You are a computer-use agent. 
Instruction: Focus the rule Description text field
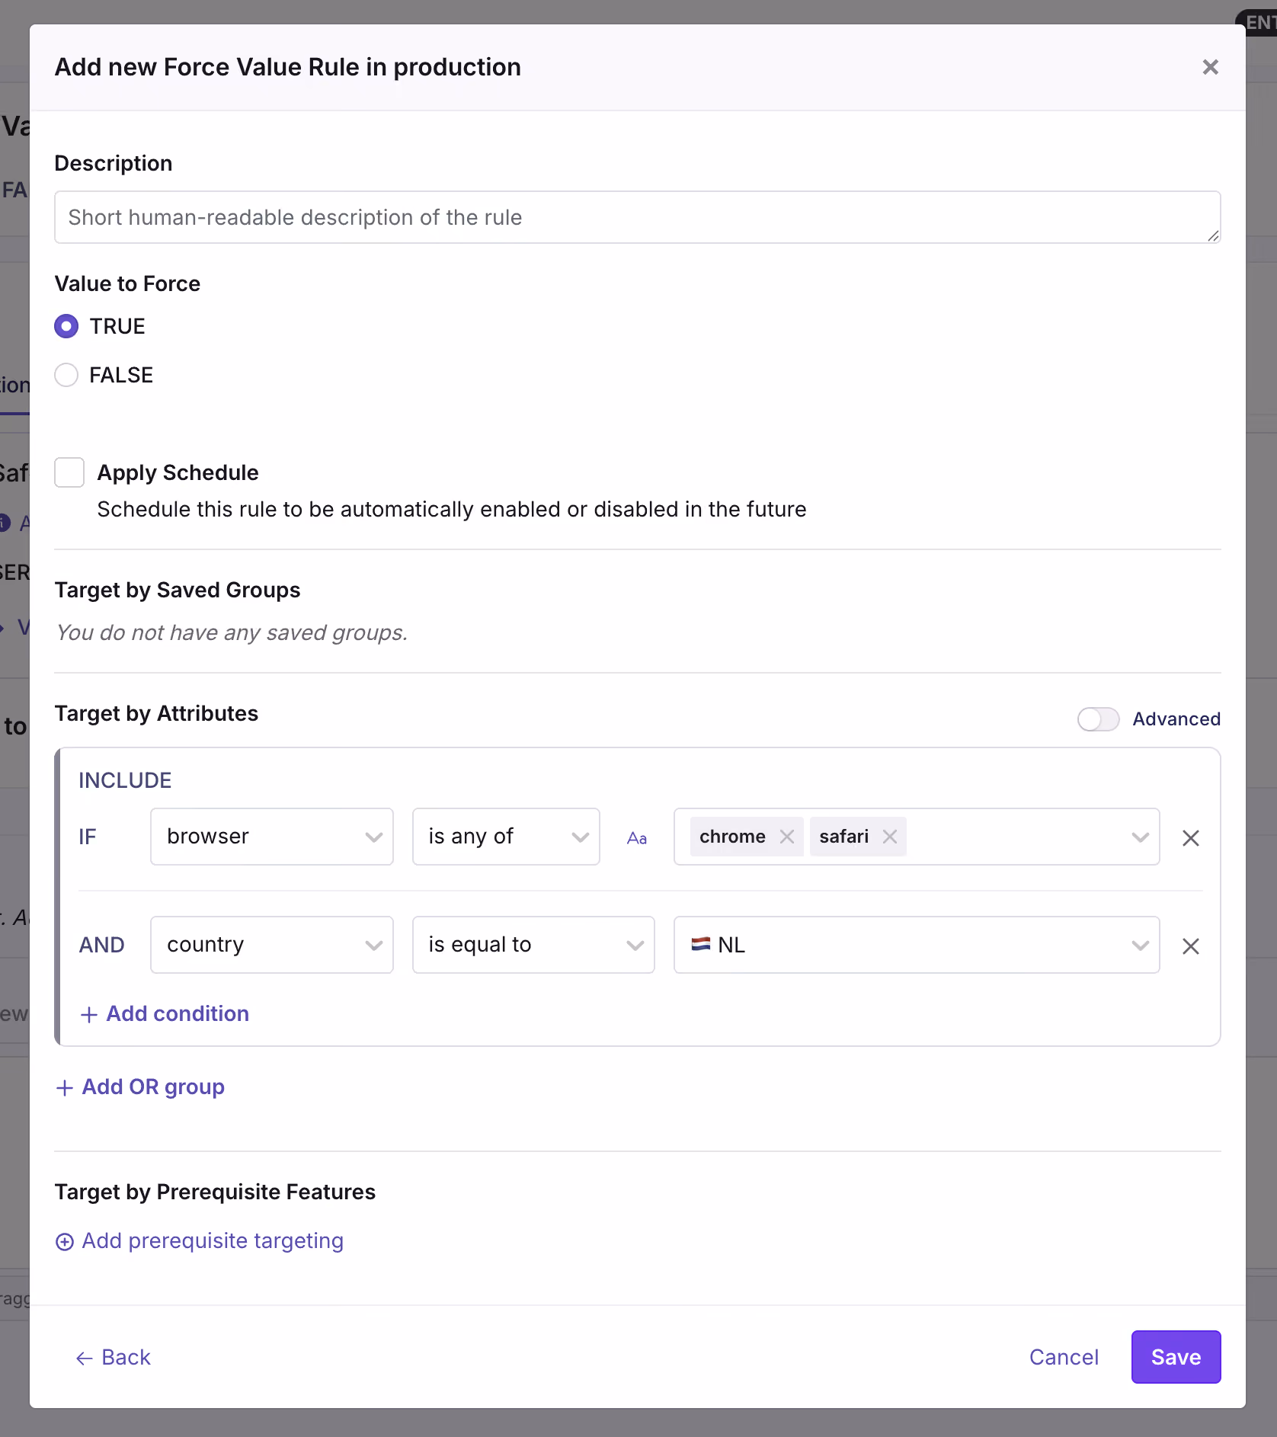[x=637, y=217]
